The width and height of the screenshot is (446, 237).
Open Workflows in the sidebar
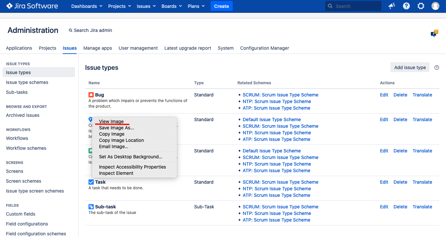(17, 138)
